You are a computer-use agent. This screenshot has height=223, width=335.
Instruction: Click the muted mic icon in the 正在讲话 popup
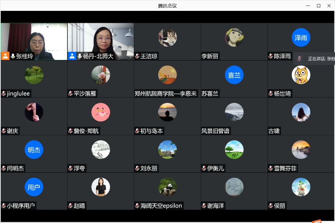click(x=299, y=59)
